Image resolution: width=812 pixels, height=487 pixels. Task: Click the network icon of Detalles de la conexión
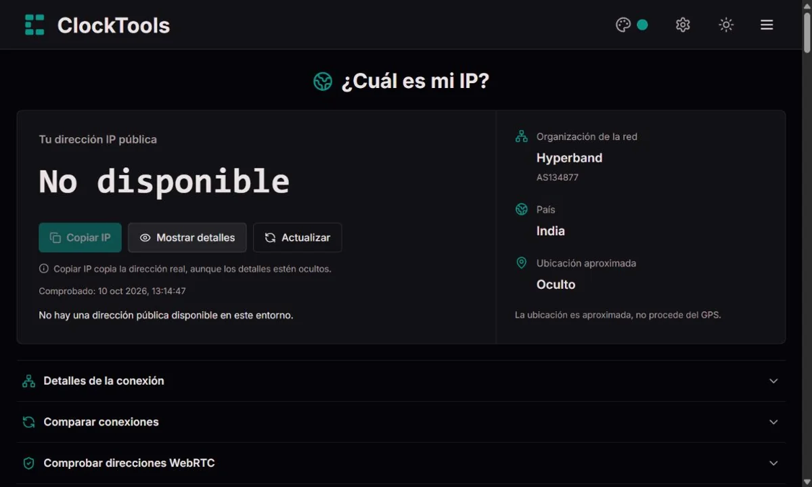(28, 381)
